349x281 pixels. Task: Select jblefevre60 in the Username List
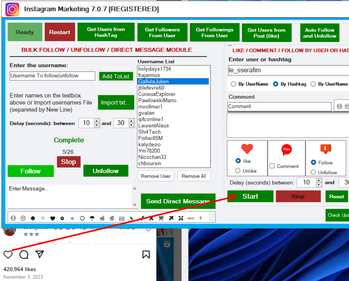coord(151,88)
